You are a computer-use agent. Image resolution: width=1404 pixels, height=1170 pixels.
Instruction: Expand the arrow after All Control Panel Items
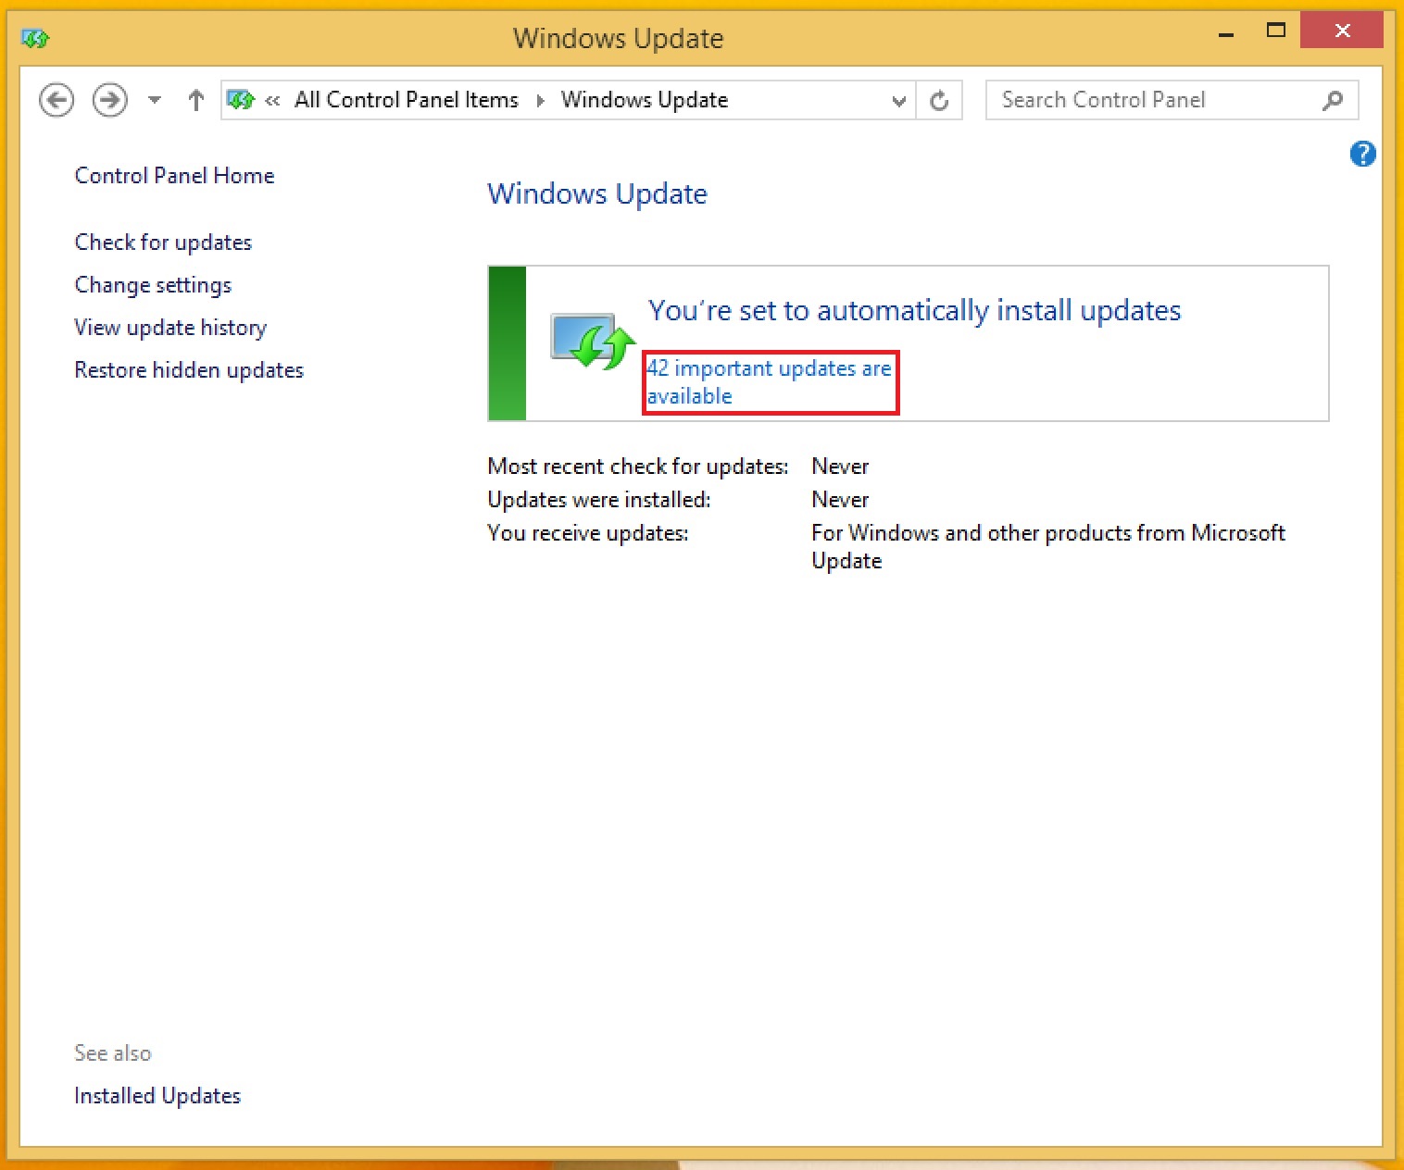pos(540,100)
